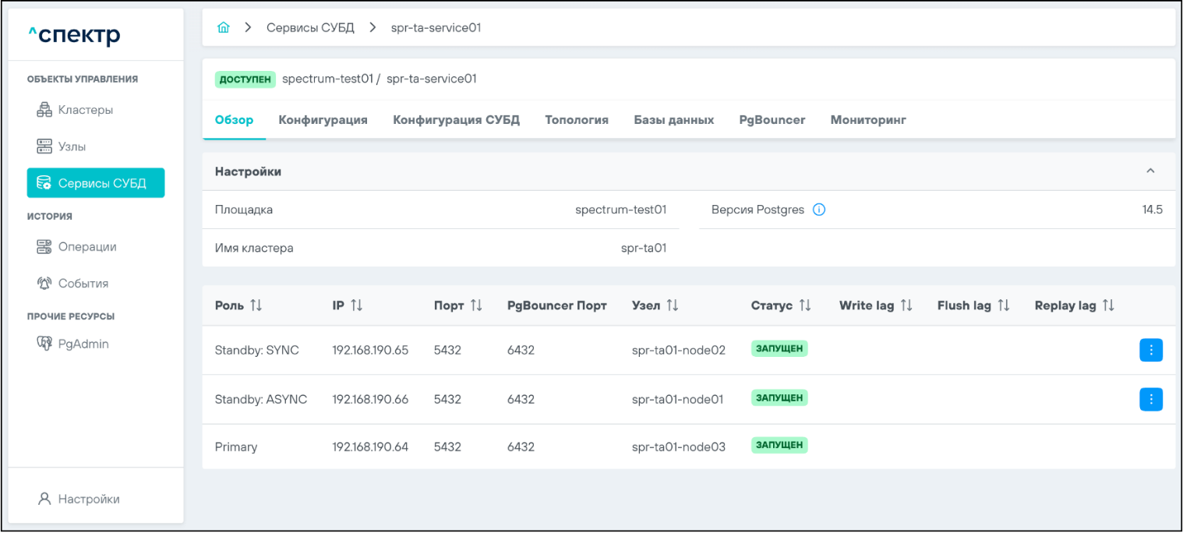Go to Операции history page
Viewport: 1183px width, 533px height.
[87, 247]
